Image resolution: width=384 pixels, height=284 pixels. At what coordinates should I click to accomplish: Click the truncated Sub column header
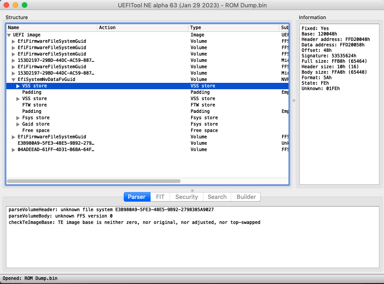[x=284, y=27]
